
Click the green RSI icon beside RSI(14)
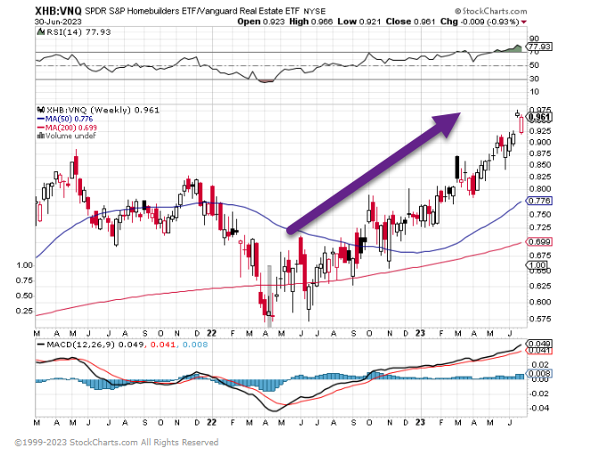[40, 32]
